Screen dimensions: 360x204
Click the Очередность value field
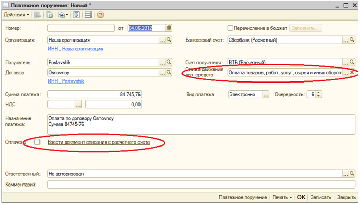[x=311, y=94]
